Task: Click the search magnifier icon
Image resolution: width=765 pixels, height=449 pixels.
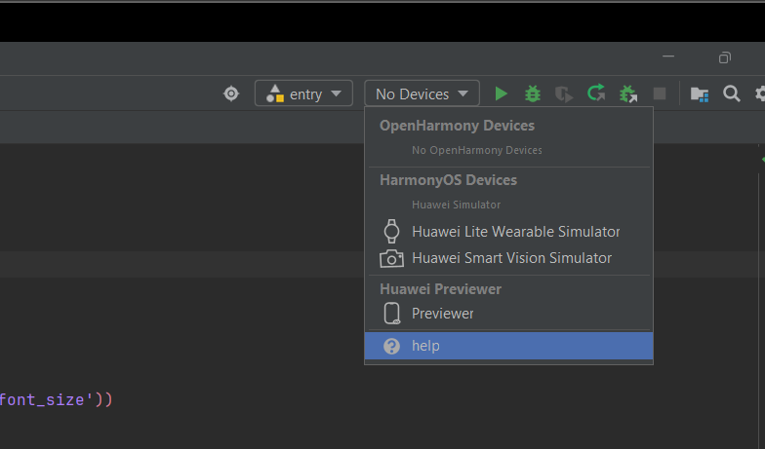Action: point(732,94)
